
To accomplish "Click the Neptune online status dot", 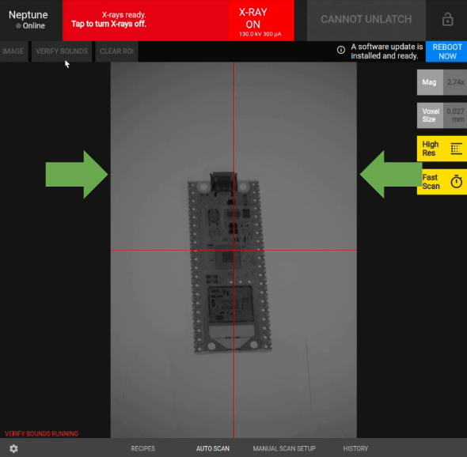I will tap(18, 26).
